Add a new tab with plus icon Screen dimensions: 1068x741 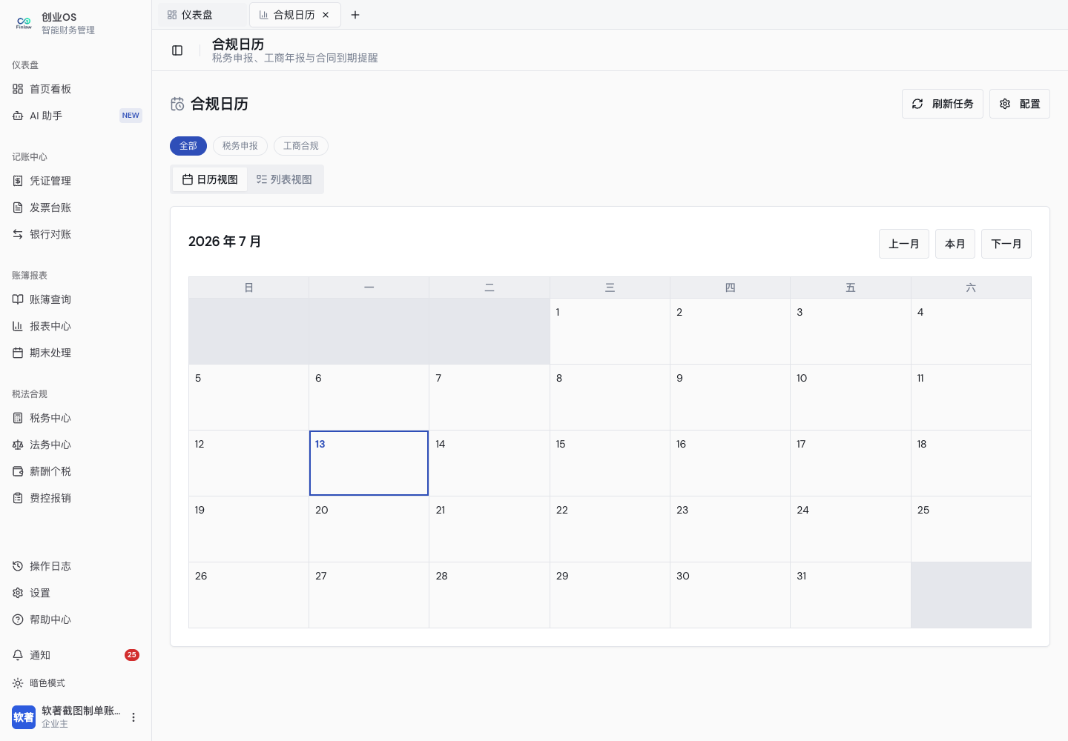tap(355, 15)
